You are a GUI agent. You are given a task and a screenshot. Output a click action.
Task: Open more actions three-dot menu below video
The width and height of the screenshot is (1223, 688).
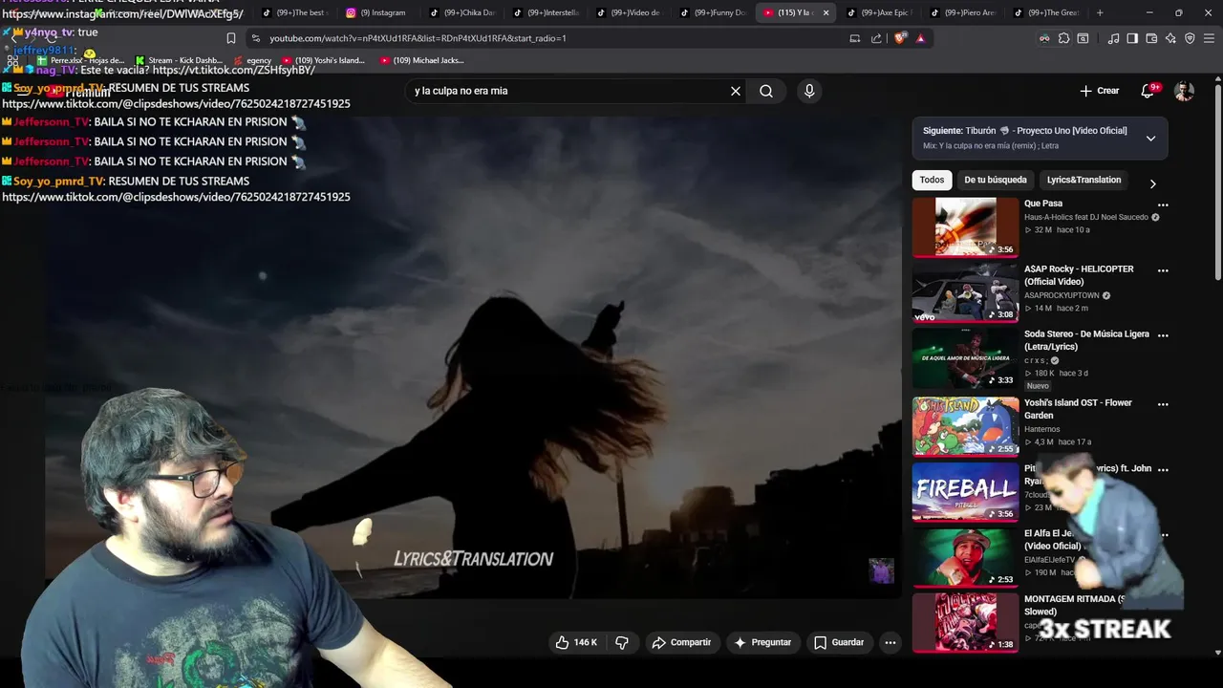(x=890, y=642)
